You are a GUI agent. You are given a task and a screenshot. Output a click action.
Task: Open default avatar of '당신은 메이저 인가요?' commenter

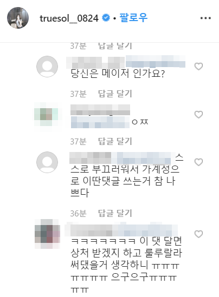click(47, 67)
